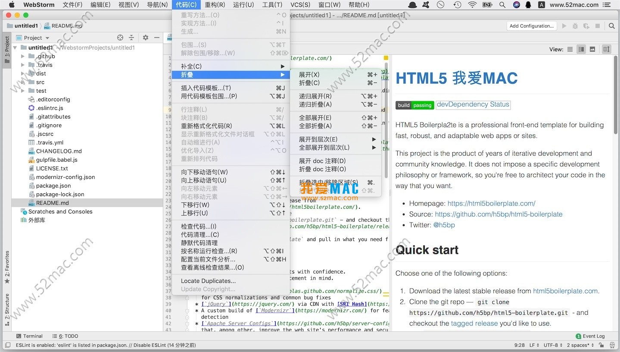
Task: Open the @h5bp Twitter link
Action: pos(444,225)
